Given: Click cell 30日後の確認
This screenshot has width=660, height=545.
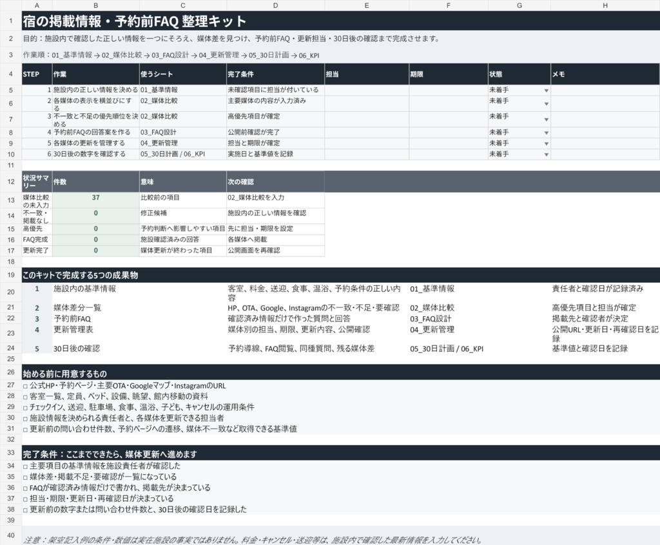Looking at the screenshot, I should click(x=139, y=349).
